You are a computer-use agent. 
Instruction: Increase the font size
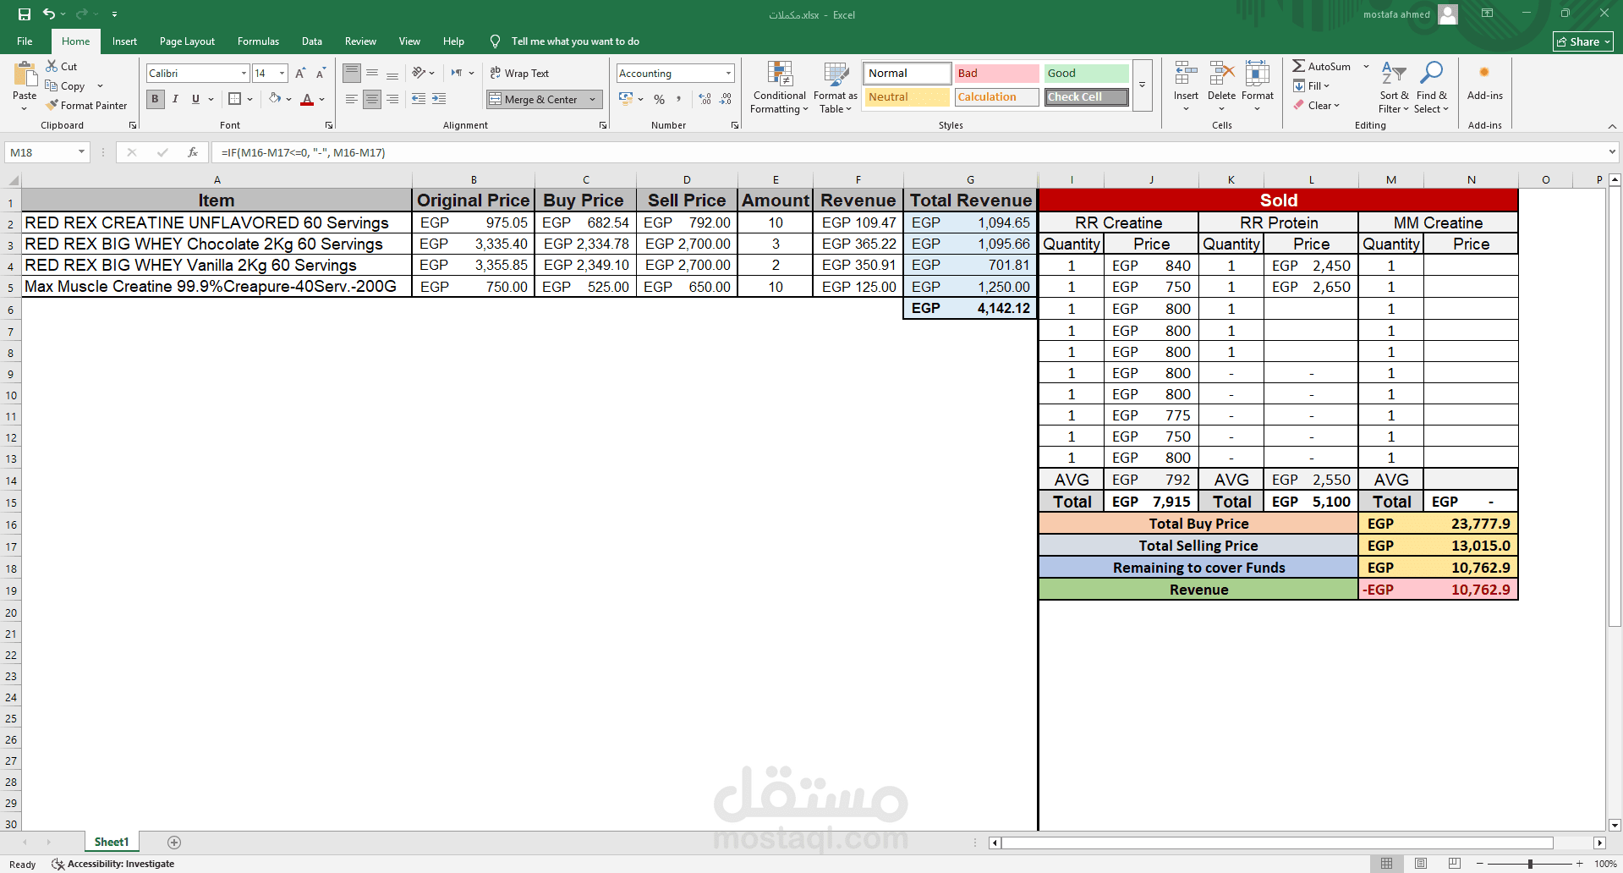300,74
